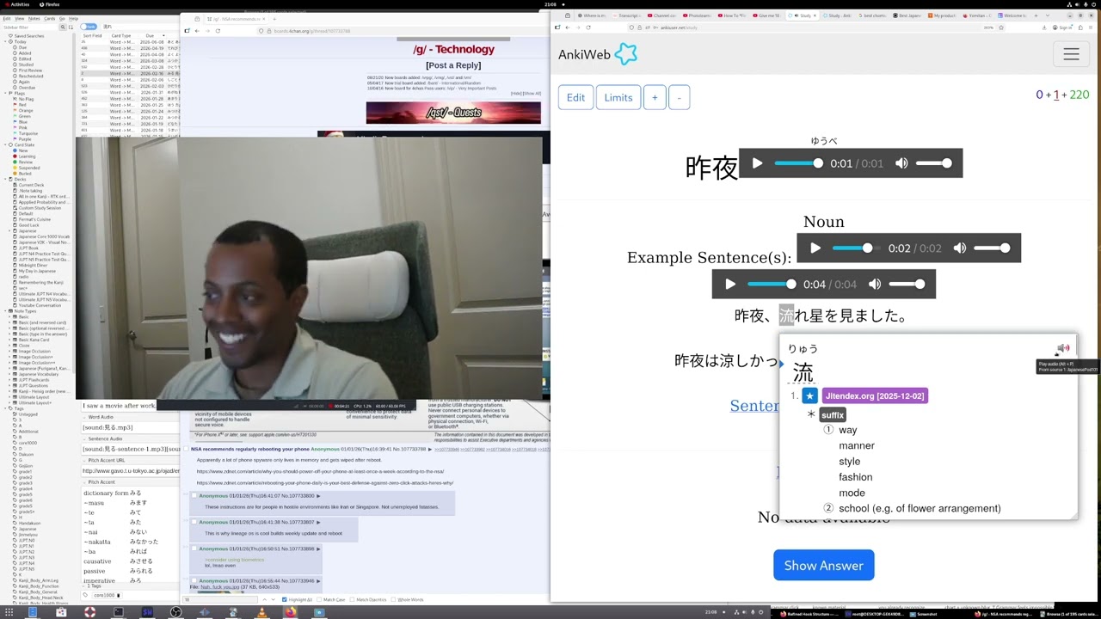Play the word audio for 昨夜

[x=757, y=163]
